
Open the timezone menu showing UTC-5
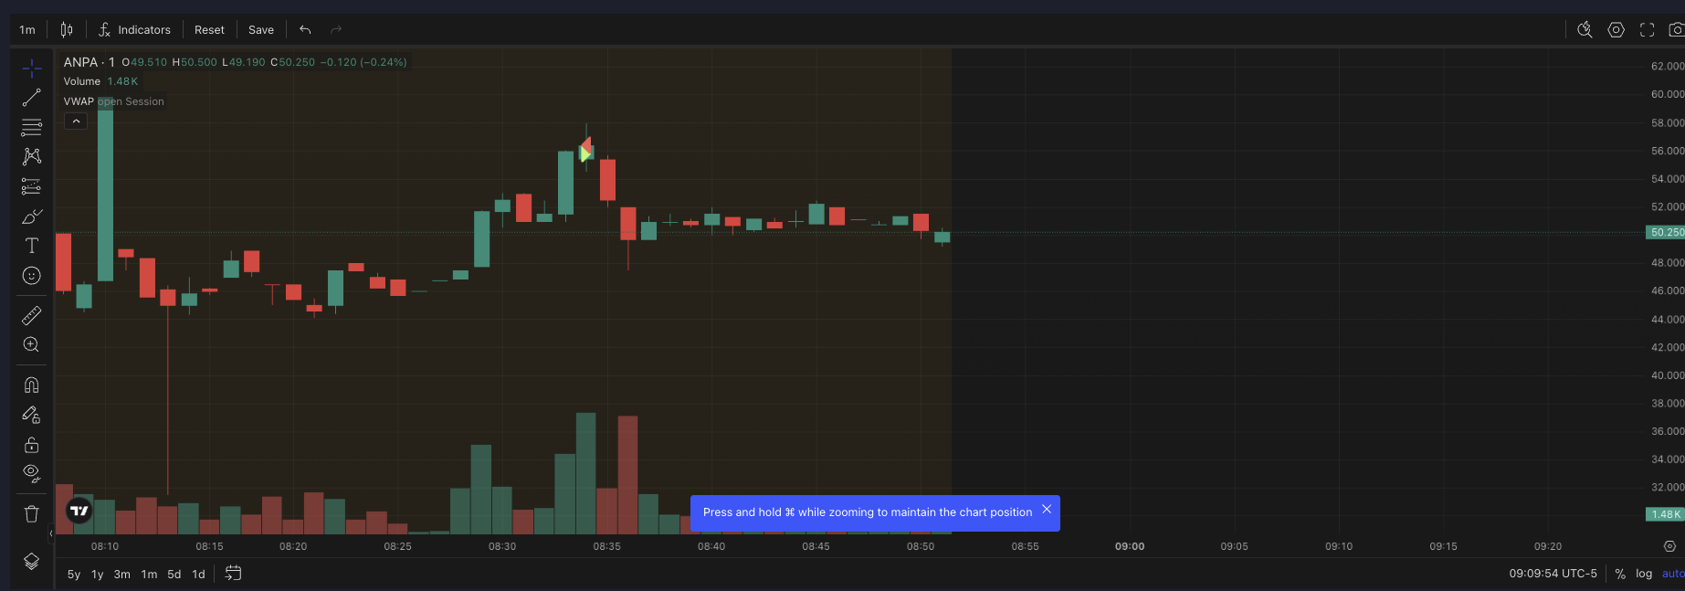pos(1553,574)
